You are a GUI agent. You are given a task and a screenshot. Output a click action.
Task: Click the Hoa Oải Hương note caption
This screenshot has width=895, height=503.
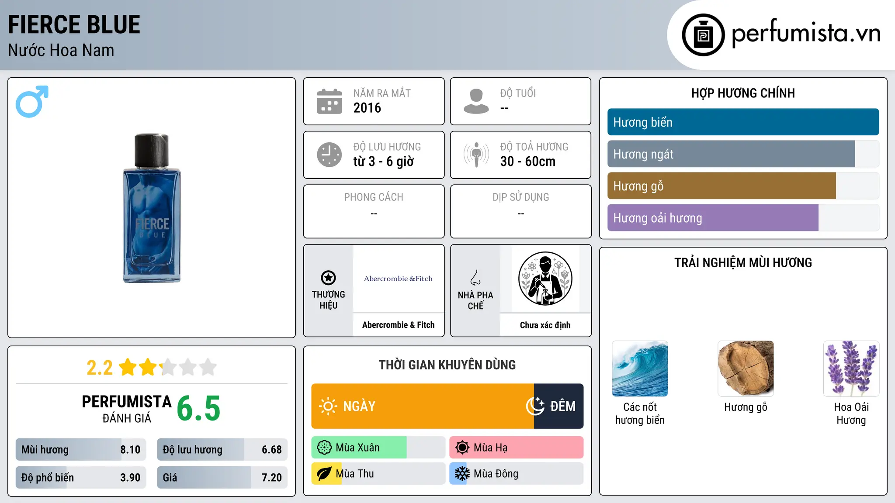pos(851,413)
